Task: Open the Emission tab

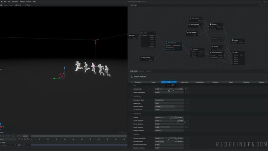Action: coord(138,82)
